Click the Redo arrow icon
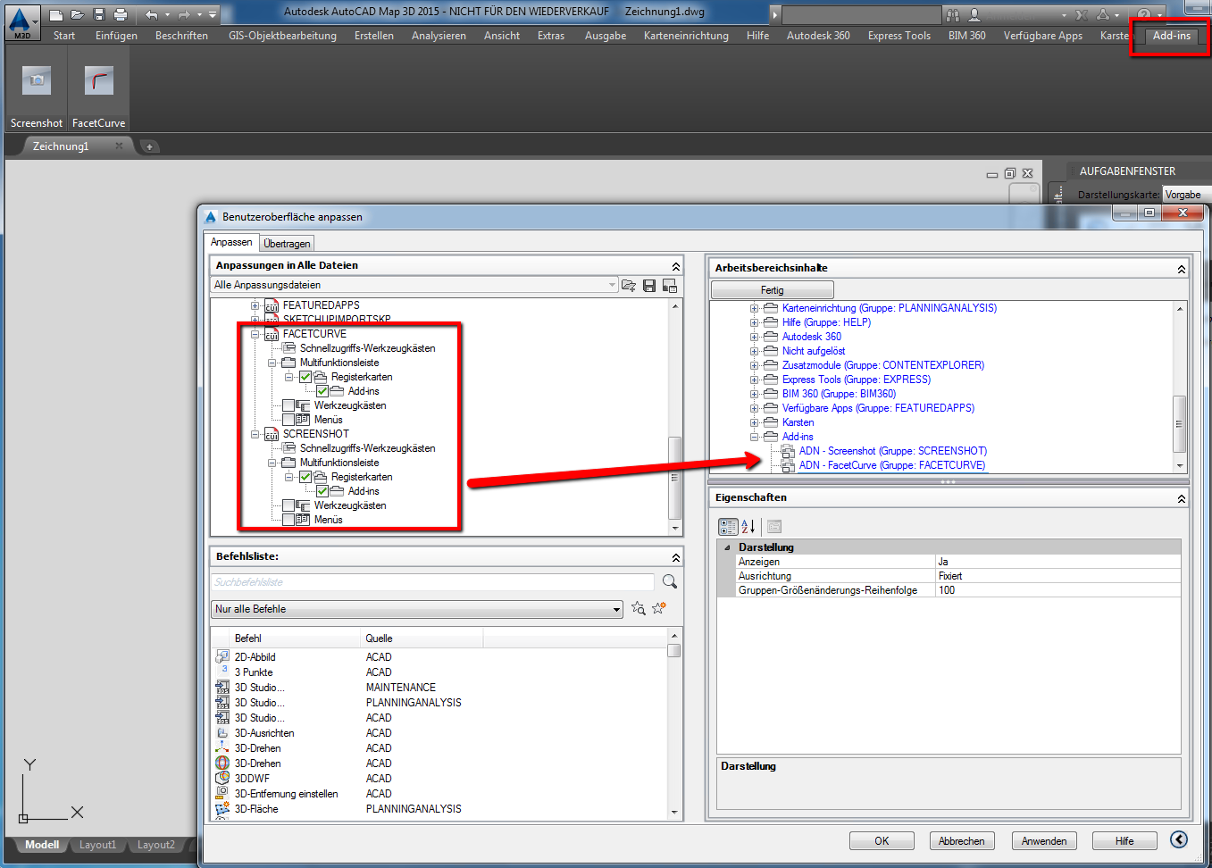The height and width of the screenshot is (868, 1212). pos(184,14)
